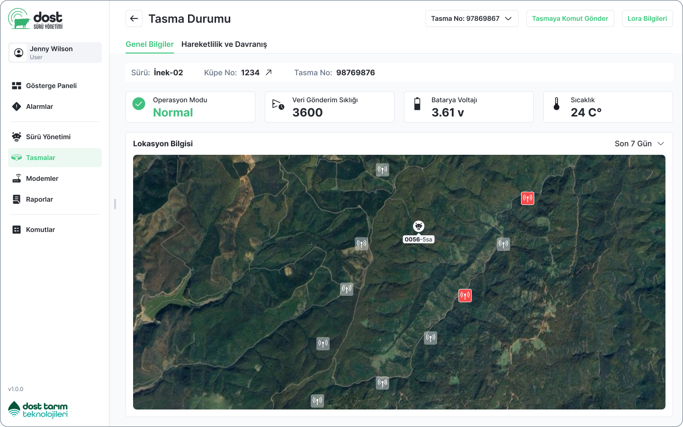The image size is (683, 427).
Task: Click the 24 C° temperature value
Action: pyautogui.click(x=586, y=113)
